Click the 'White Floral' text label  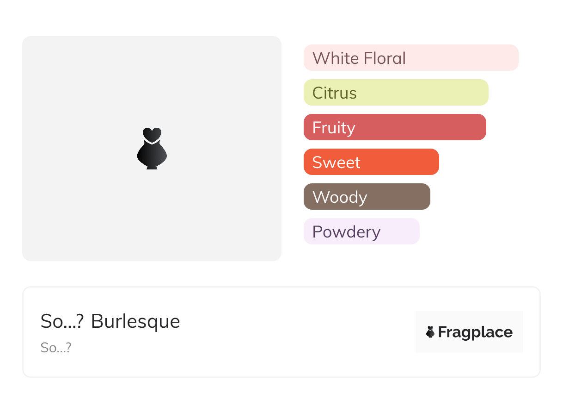359,58
